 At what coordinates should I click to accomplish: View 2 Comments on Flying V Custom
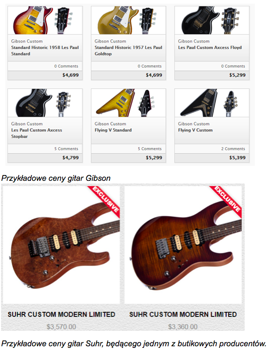tap(234, 148)
